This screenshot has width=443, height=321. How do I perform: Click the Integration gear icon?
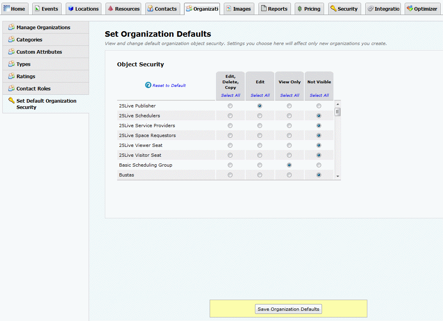pos(370,9)
